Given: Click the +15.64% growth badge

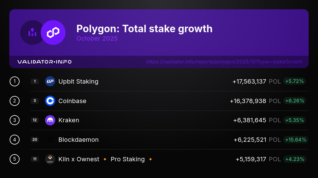Looking at the screenshot, I should 295,140.
